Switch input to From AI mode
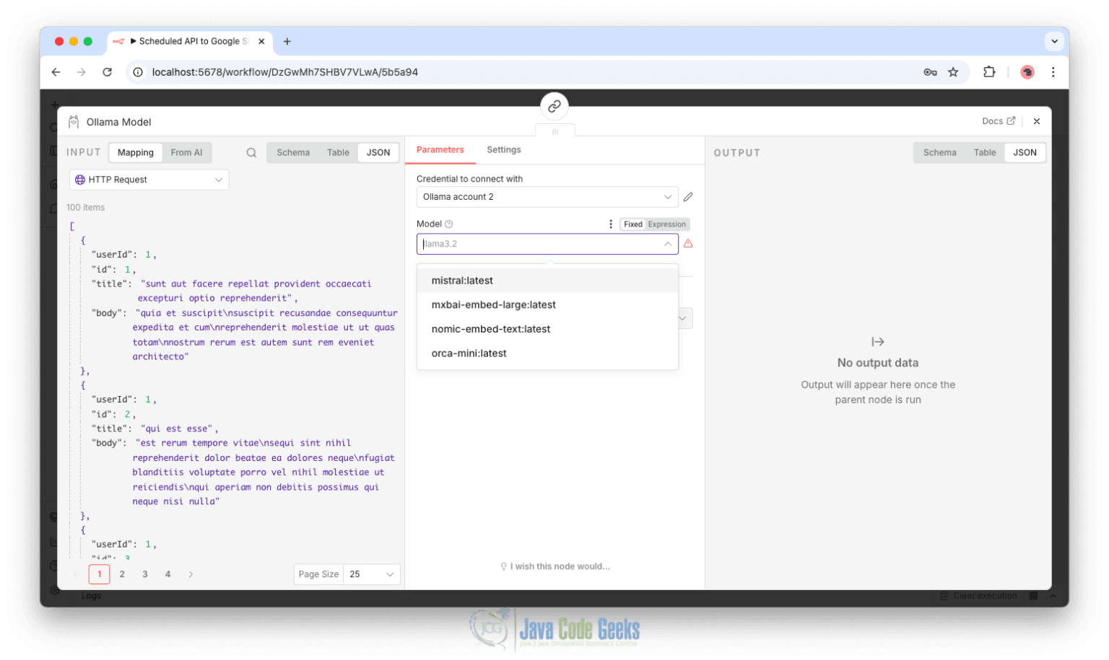 click(186, 153)
